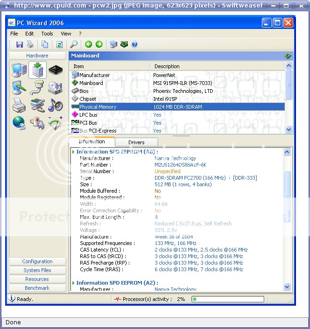The image size is (310, 329).
Task: Click the Print toolbar icon
Action: (31, 44)
